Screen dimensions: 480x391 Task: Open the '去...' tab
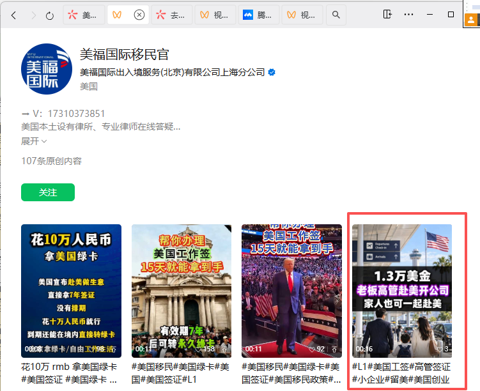171,15
